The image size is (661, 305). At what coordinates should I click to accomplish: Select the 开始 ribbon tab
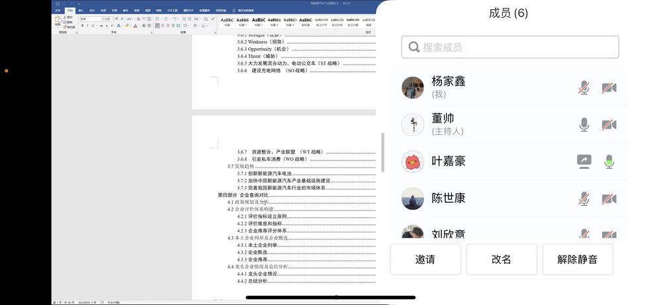pyautogui.click(x=70, y=11)
